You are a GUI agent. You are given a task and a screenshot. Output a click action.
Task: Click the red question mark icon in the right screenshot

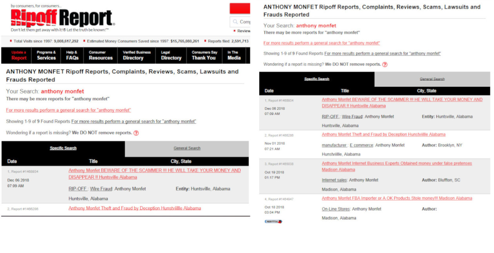pos(385,64)
